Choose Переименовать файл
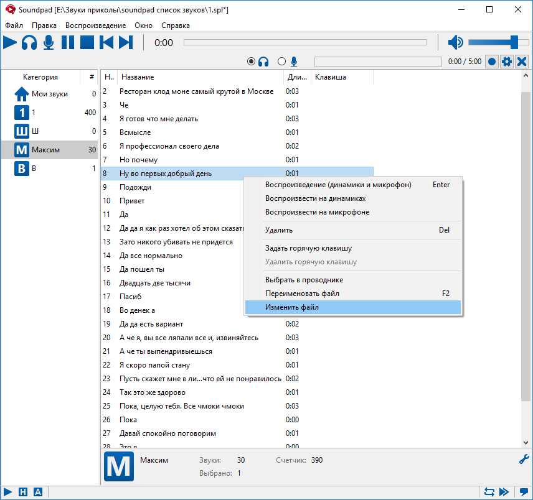The width and height of the screenshot is (533, 500). 353,294
